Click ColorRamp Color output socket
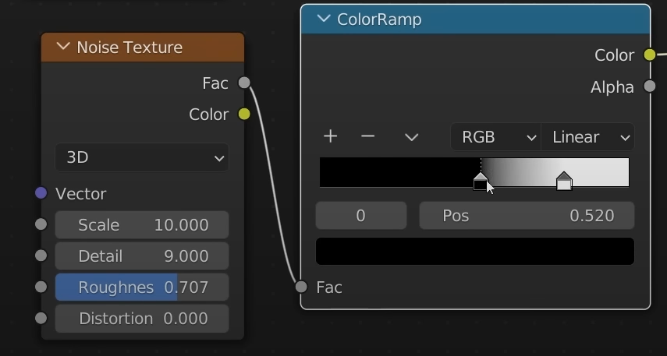Screen dimensions: 667x356 649,55
